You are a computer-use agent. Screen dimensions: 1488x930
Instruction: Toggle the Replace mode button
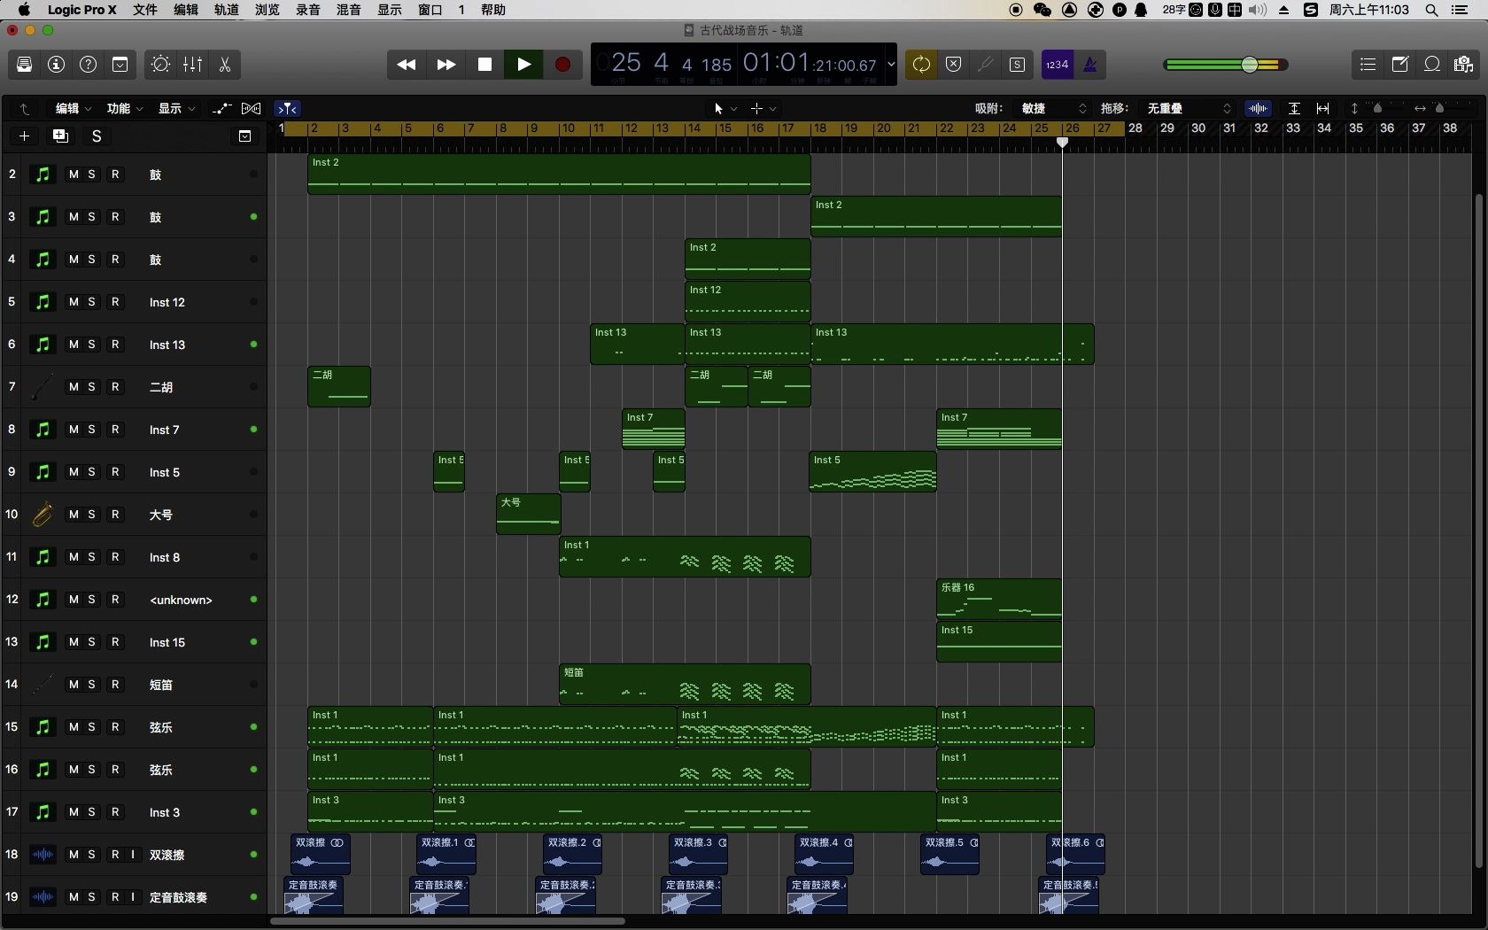tap(954, 65)
